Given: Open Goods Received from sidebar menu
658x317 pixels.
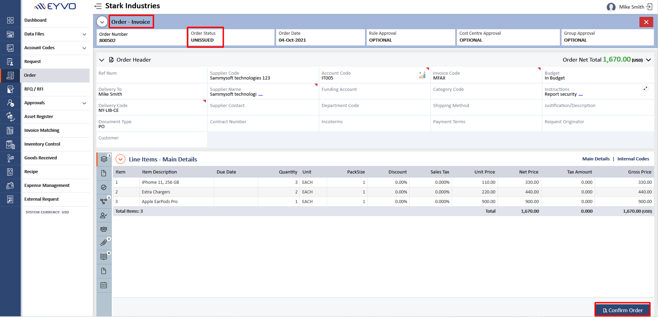Looking at the screenshot, I should 41,158.
